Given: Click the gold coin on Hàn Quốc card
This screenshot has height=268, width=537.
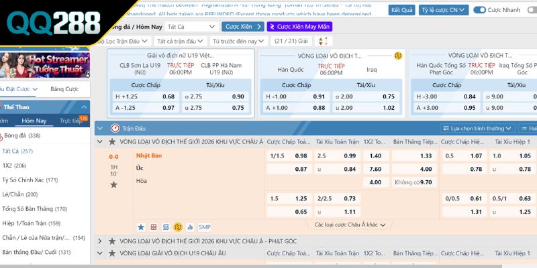Looking at the screenshot, I should coord(397,56).
